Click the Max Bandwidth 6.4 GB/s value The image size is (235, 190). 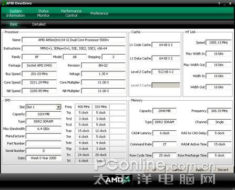[44, 129]
